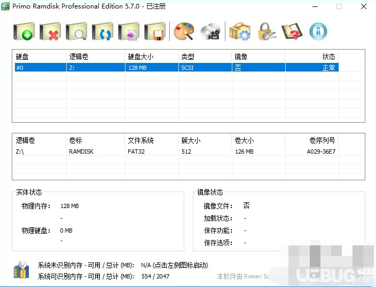
Task: Click the blue info About icon
Action: (x=318, y=31)
